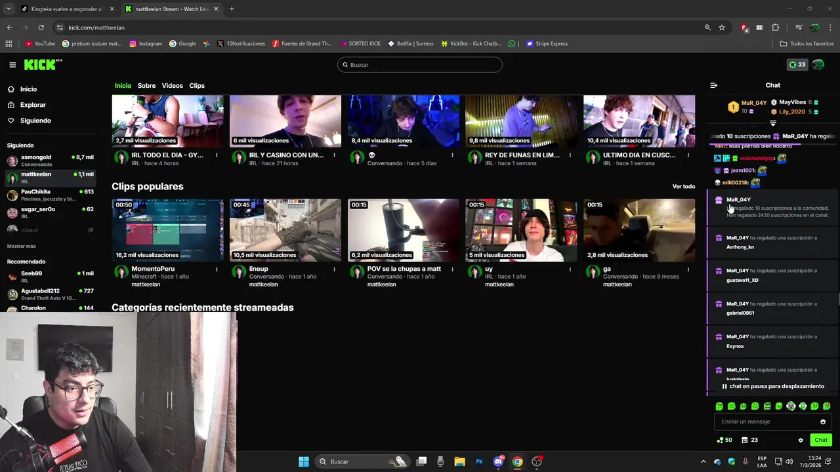Switch to the Clips channel tab
Screen dimensions: 840x472
point(197,86)
